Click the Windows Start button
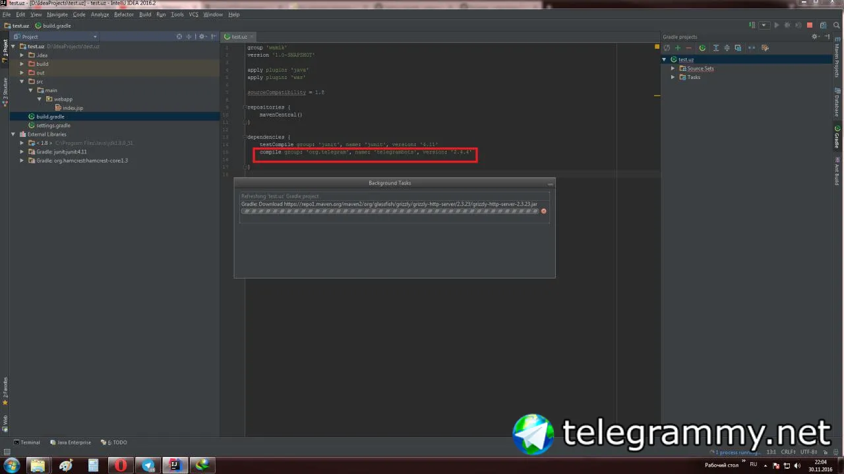 pyautogui.click(x=12, y=465)
